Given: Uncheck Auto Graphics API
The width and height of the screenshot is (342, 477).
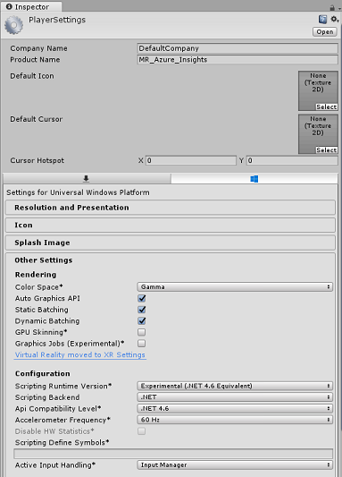Looking at the screenshot, I should tap(142, 298).
